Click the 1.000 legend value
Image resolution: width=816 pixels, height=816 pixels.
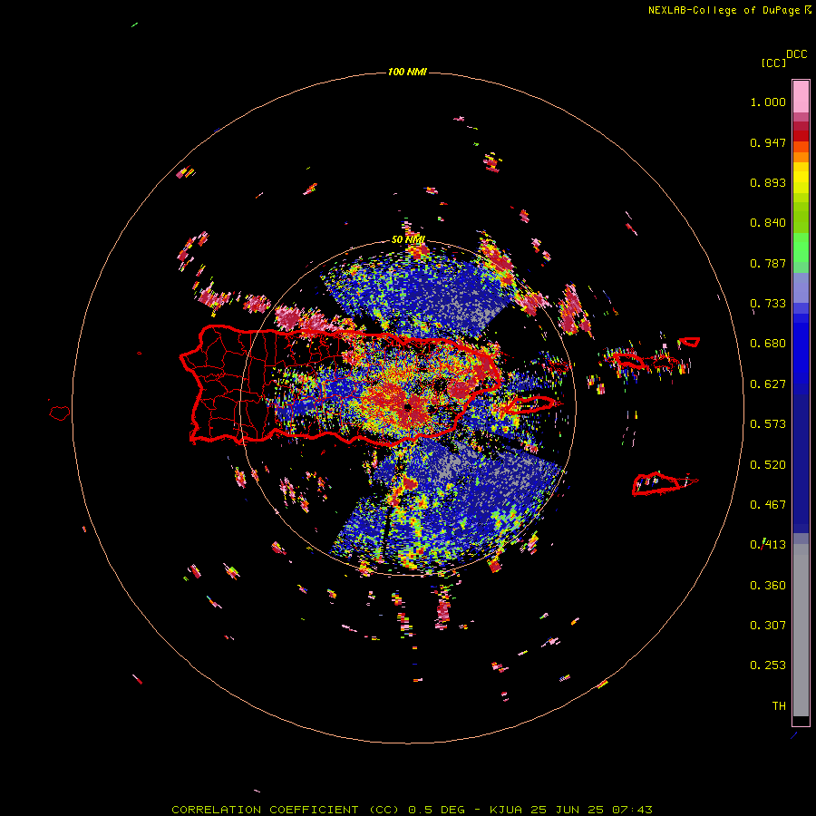point(768,102)
